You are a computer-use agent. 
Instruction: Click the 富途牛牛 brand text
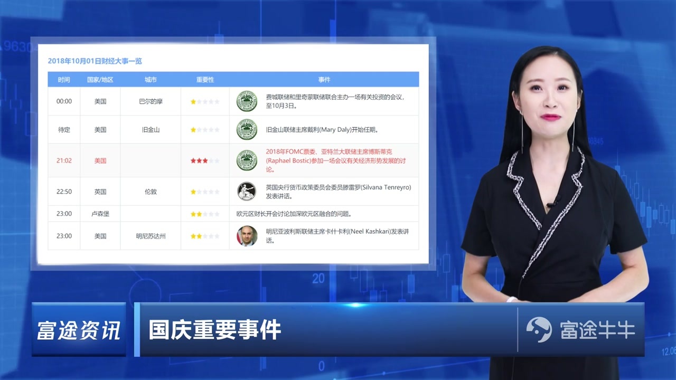pyautogui.click(x=597, y=331)
